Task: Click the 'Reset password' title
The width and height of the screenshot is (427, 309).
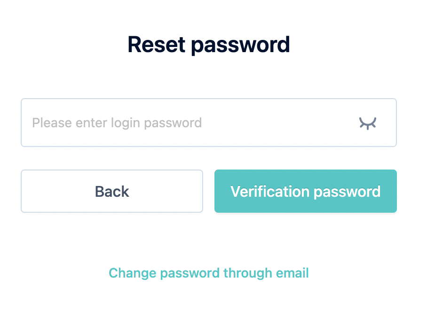Action: pyautogui.click(x=209, y=45)
